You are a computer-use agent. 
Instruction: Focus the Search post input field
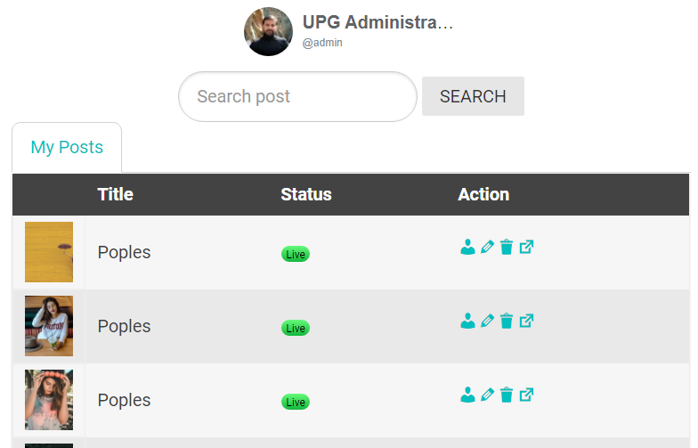[297, 96]
